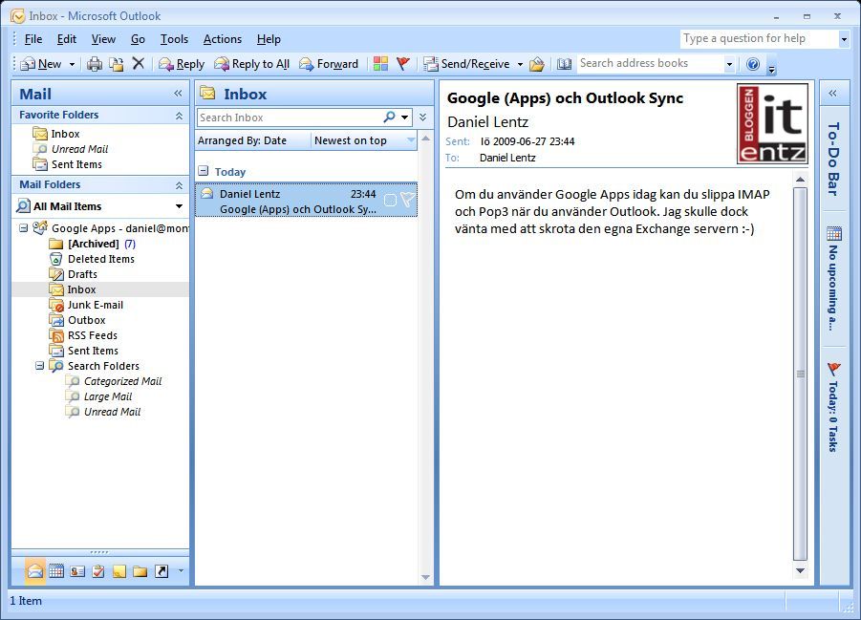861x620 pixels.
Task: Expand the Query Builder chevron
Action: [422, 117]
